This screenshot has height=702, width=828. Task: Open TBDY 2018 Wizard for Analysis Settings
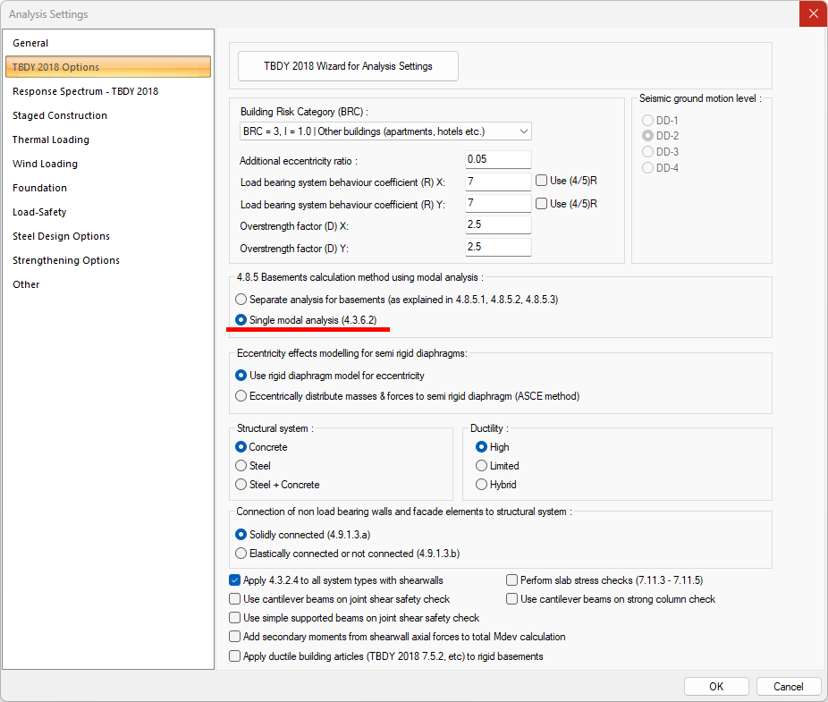tap(348, 66)
